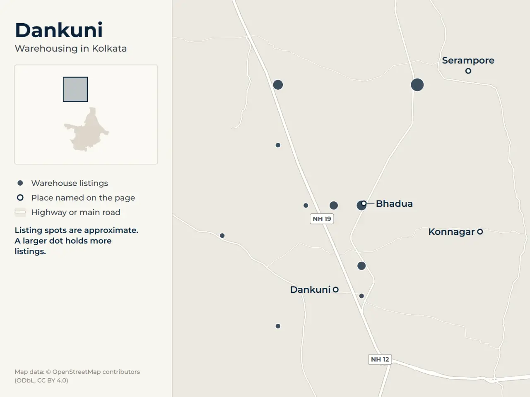530x397 pixels.
Task: Click the Dankuni map label
Action: [x=311, y=289]
